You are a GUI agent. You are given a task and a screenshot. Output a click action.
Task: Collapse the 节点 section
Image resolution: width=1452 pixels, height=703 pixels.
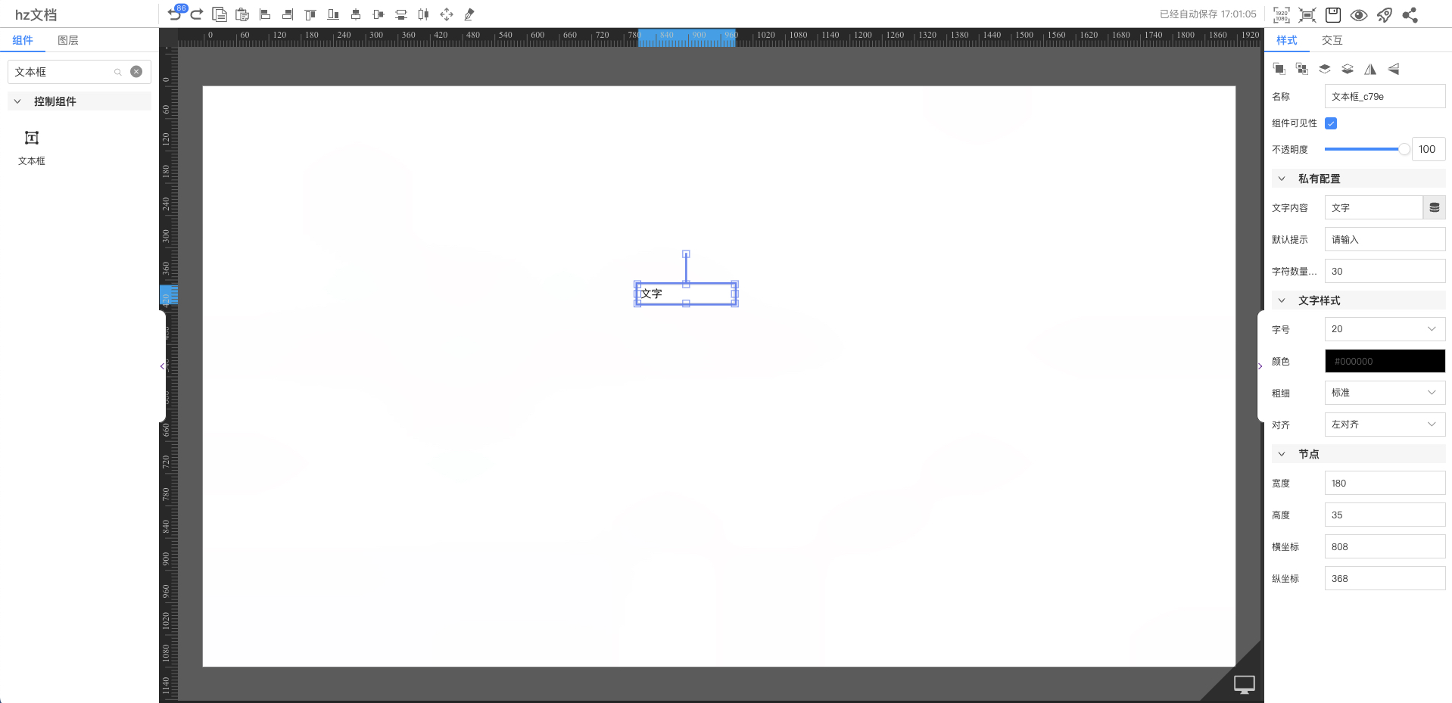[x=1282, y=454]
